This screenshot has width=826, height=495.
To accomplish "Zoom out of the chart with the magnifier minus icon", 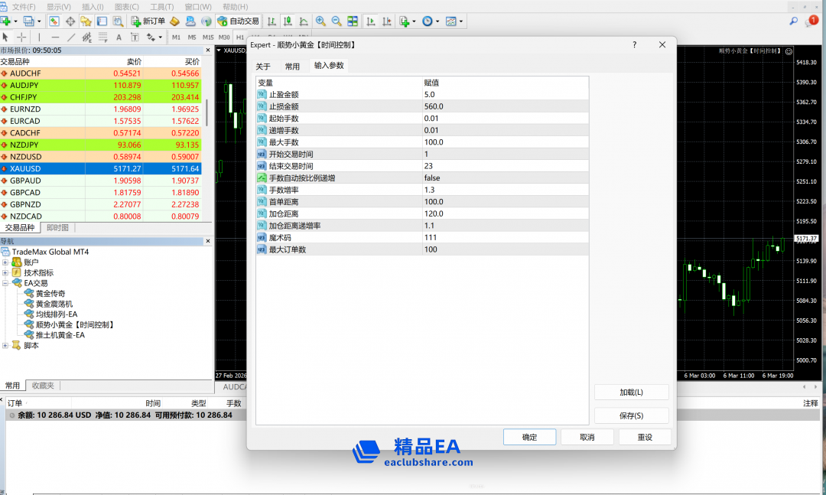I will (337, 21).
